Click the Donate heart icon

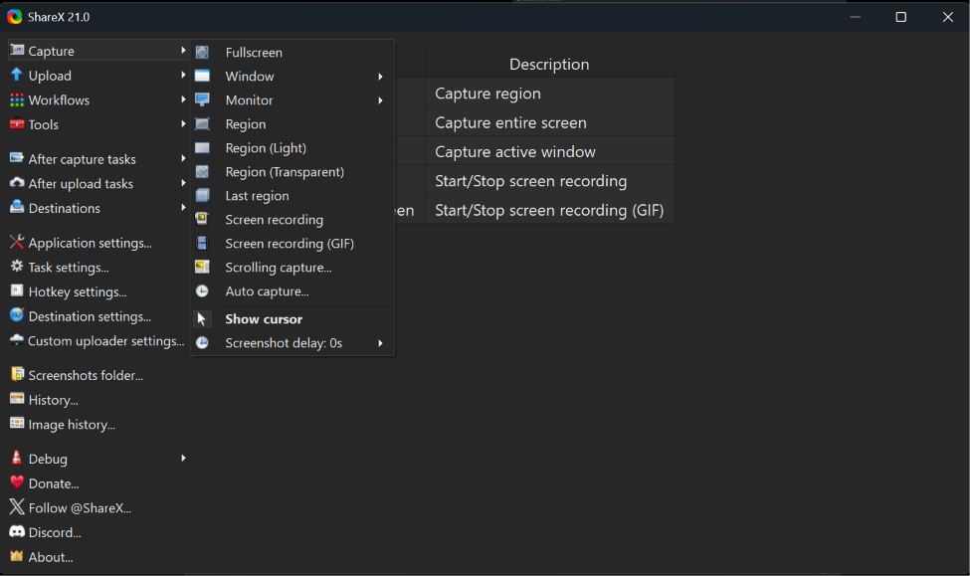(17, 482)
